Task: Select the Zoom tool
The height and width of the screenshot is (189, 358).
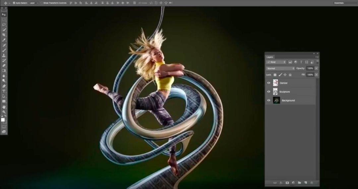Action: click(4, 112)
